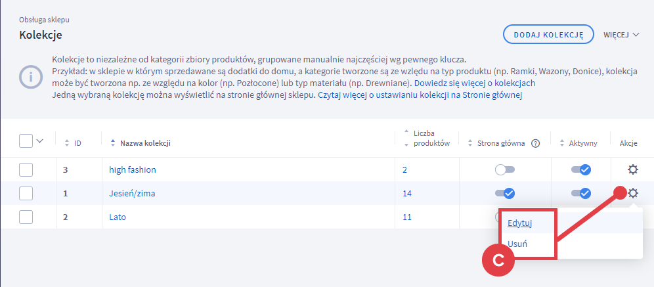Choose Usuń from the actions menu
654x287 pixels.
coord(517,244)
